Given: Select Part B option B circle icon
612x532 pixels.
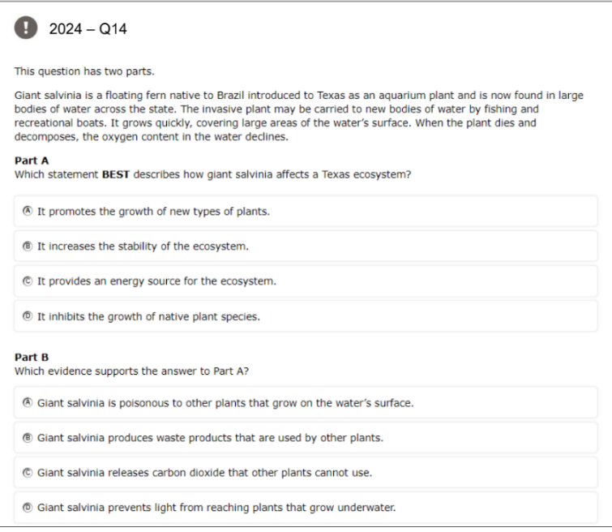Looking at the screenshot, I should pos(28,437).
